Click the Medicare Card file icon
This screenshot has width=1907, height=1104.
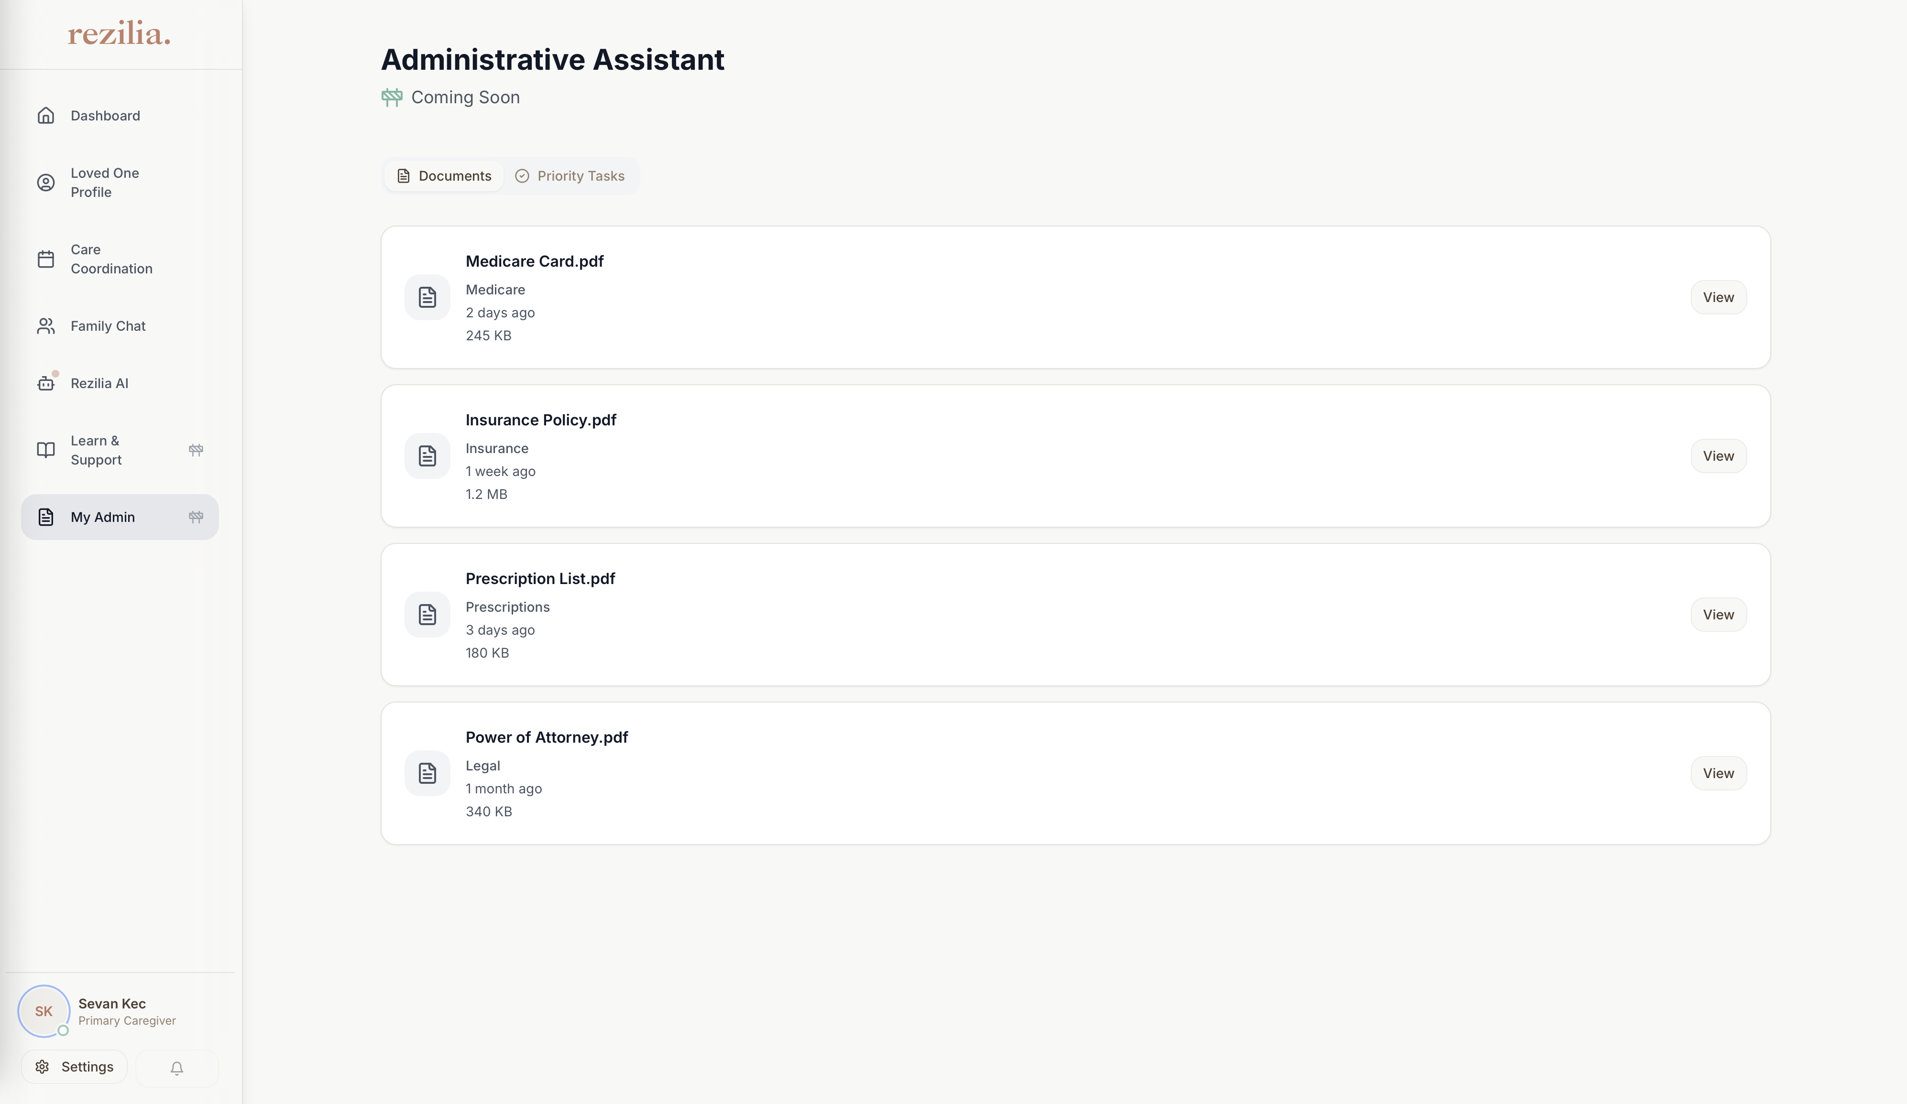click(x=427, y=297)
